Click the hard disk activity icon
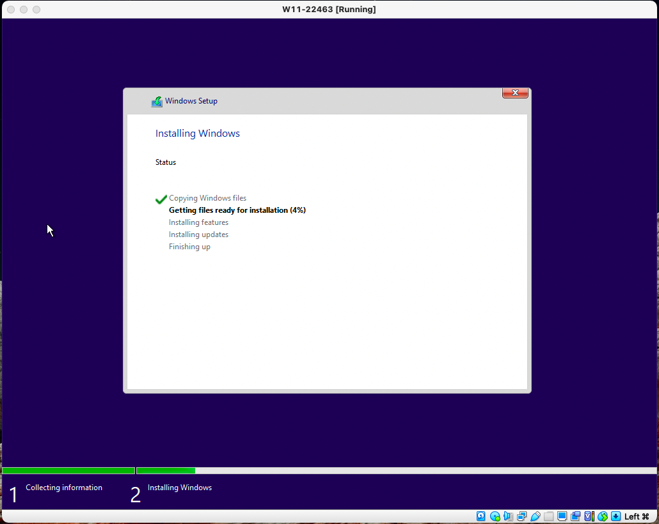Image resolution: width=659 pixels, height=524 pixels. [x=481, y=516]
